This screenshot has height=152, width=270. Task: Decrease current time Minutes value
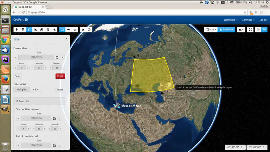click(x=33, y=68)
